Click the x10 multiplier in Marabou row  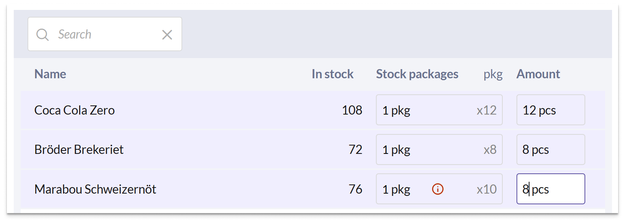pyautogui.click(x=486, y=189)
